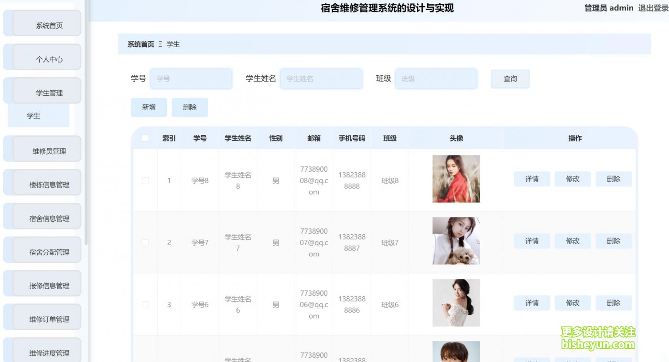Click 删除 for 学号7 row

click(614, 241)
